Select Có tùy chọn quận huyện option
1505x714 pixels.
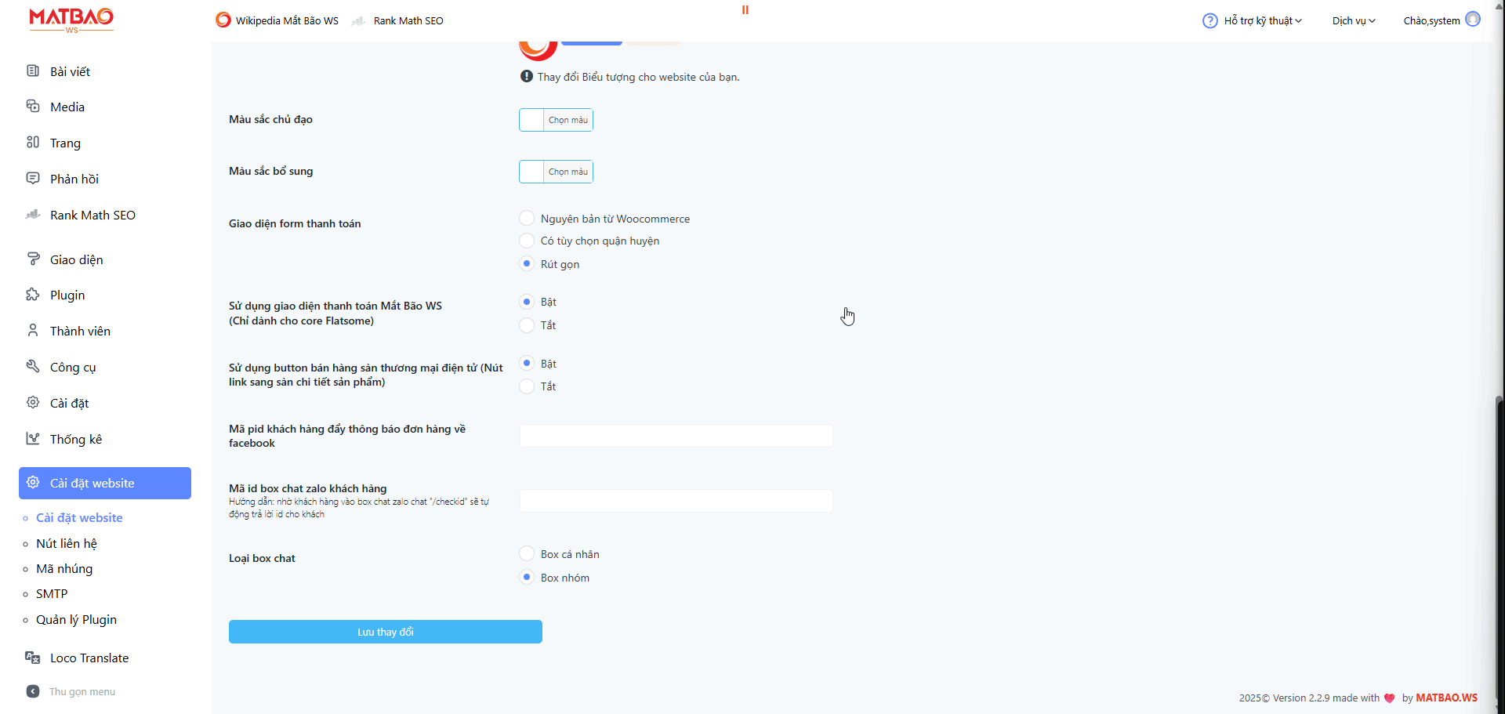pos(527,241)
